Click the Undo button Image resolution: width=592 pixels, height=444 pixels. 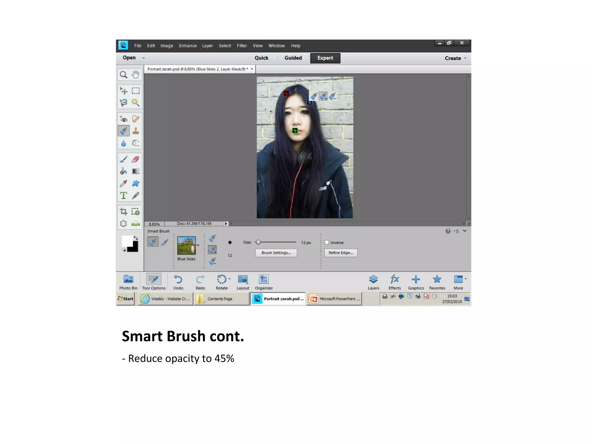click(178, 282)
